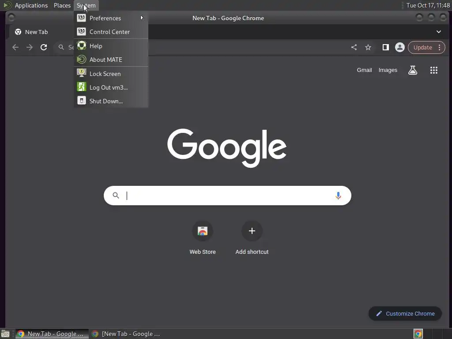This screenshot has height=339, width=452.
Task: Open Chrome's three-dot menu
Action: 439,47
